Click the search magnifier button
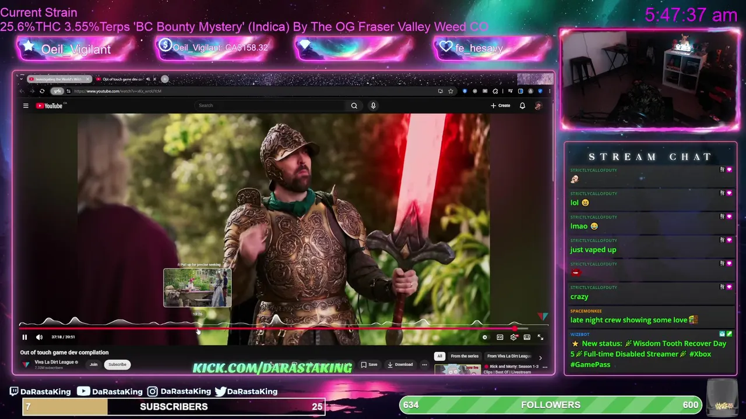746x419 pixels. click(x=354, y=105)
